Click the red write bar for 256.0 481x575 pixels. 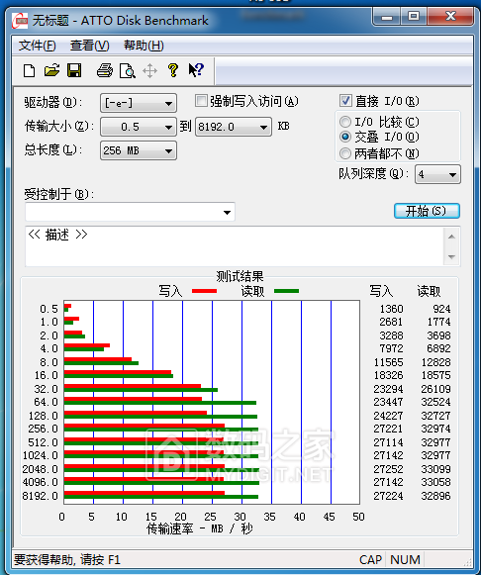(144, 426)
